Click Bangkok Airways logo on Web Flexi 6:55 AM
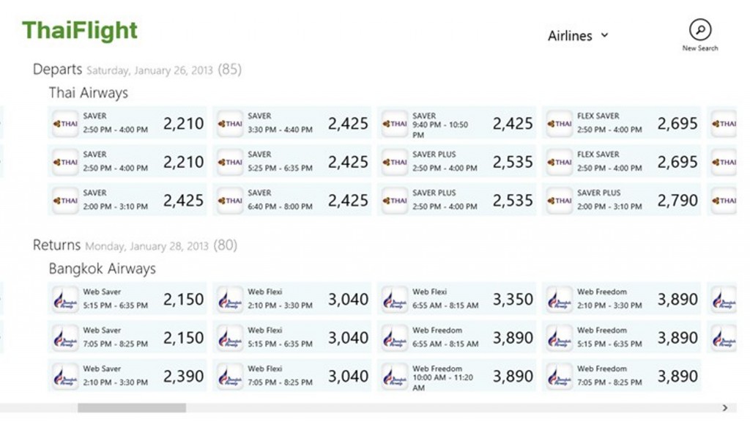The width and height of the screenshot is (750, 422). (396, 300)
